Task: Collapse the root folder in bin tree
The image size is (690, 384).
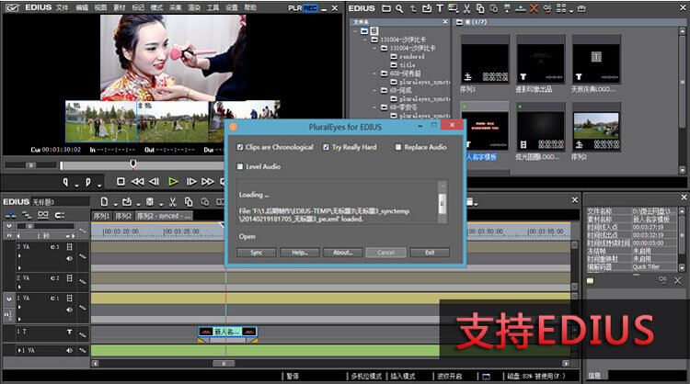Action: click(x=355, y=31)
